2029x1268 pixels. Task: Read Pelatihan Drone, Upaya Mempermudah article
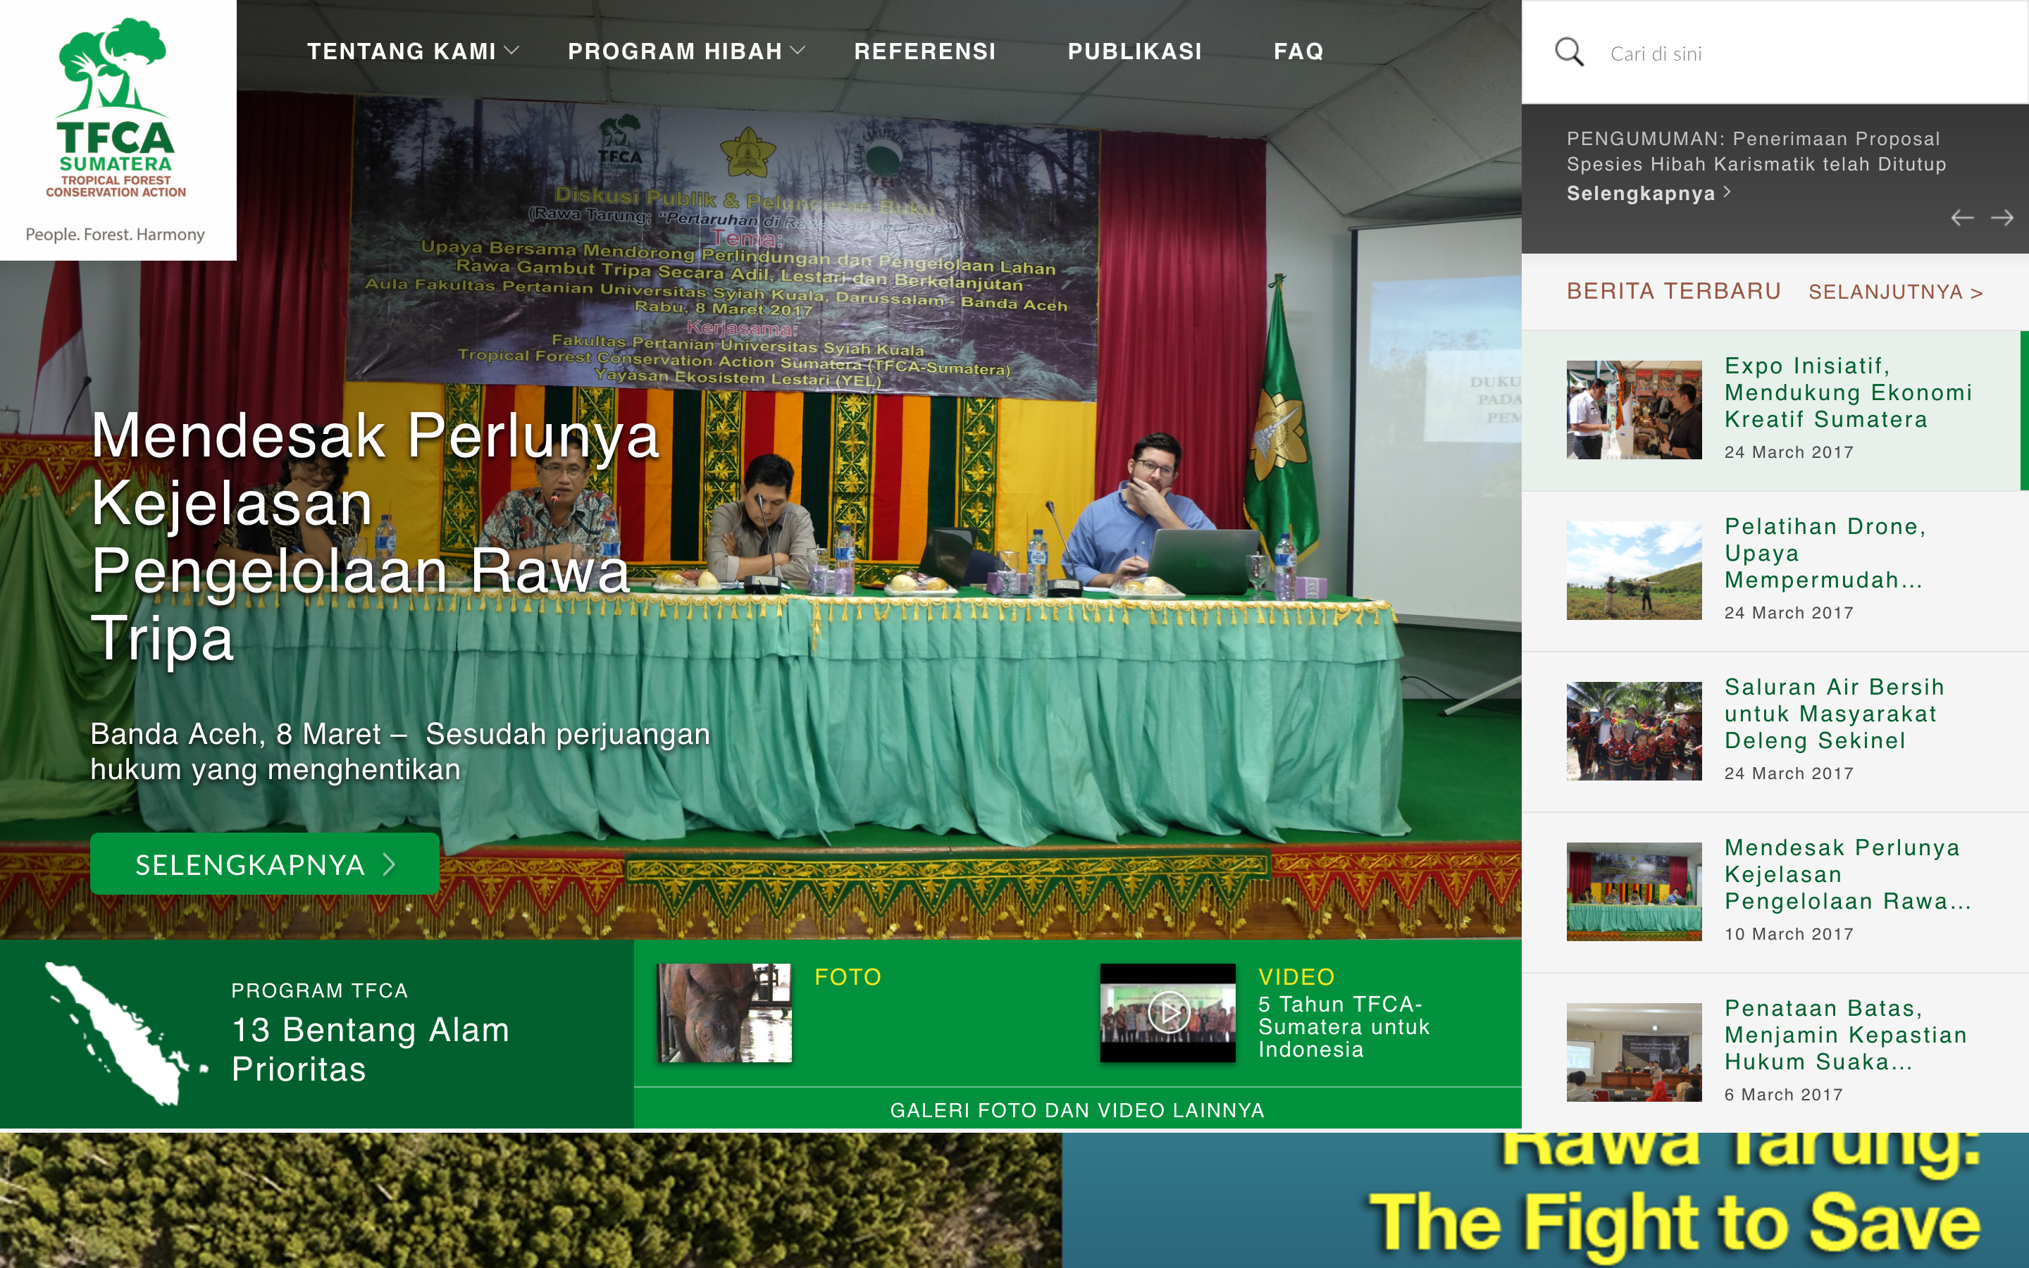click(1825, 554)
